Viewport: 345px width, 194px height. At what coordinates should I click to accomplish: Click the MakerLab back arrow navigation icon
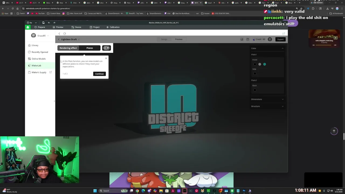[x=59, y=34]
